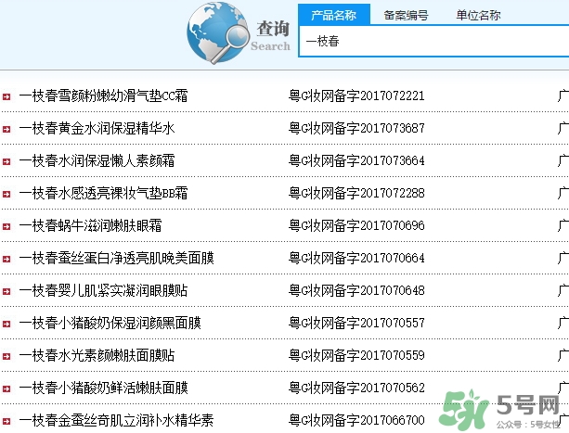
Task: Open product 一枝春小猪酸奶保湿润颜黑面膜
Action: [110, 323]
